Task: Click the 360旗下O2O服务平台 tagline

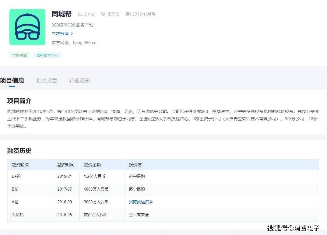Action: (72, 25)
